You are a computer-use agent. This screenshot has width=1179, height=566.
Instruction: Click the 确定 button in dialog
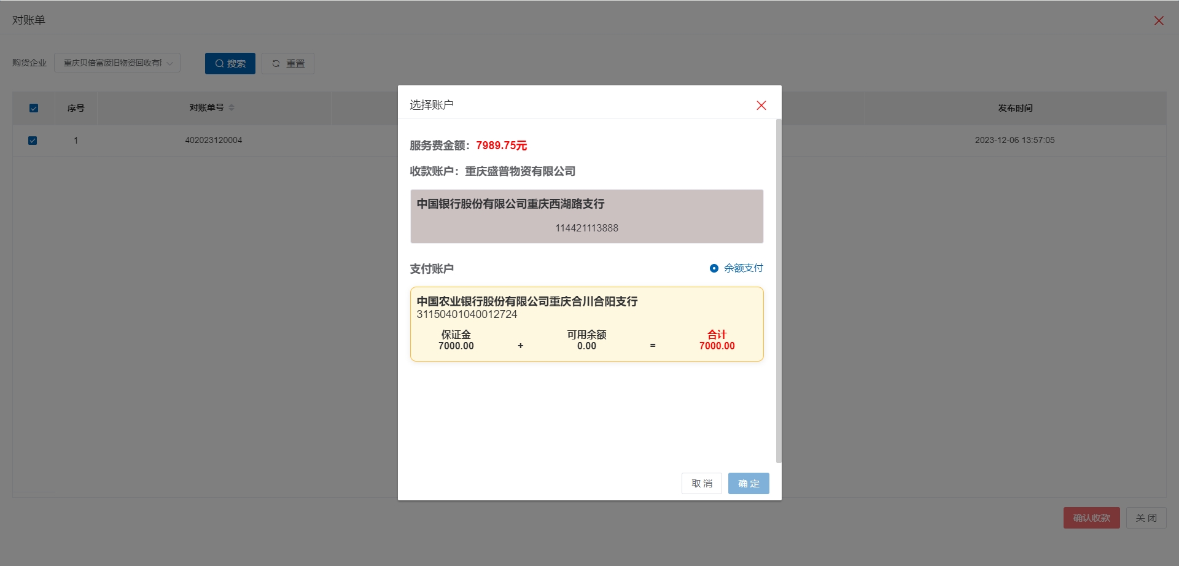coord(748,484)
